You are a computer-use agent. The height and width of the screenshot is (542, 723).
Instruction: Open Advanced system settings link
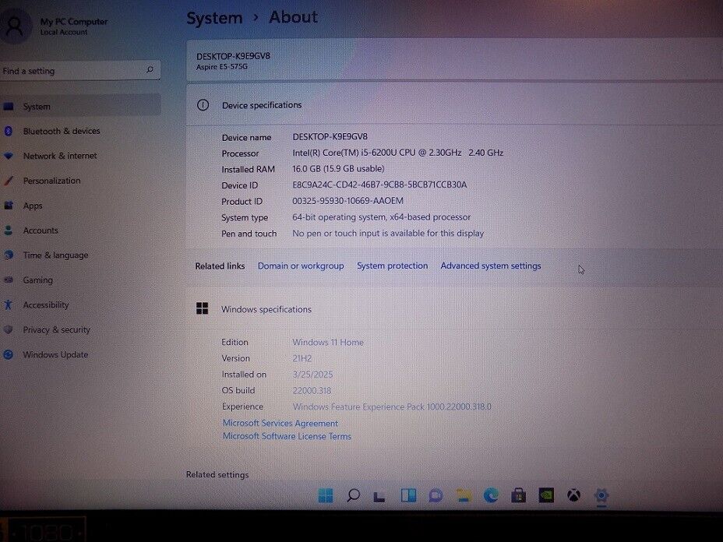[x=491, y=266]
